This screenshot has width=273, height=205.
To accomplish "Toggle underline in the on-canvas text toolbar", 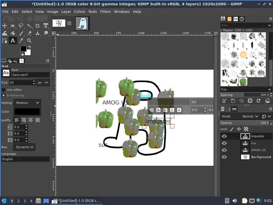I will 172,110.
